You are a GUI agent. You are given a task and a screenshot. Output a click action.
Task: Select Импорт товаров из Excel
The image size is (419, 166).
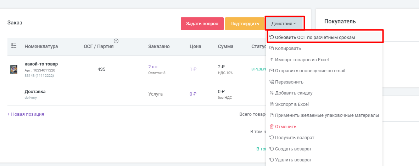pos(302,59)
